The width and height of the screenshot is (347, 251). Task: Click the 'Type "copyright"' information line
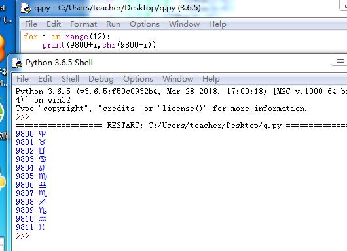(161, 109)
